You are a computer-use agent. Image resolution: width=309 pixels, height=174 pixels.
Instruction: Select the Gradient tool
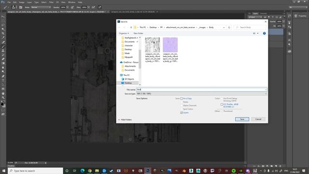point(3,63)
